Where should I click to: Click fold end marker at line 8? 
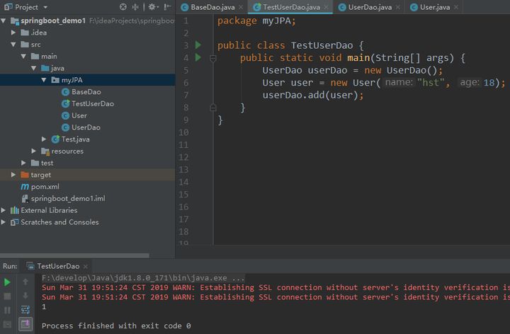click(x=213, y=108)
